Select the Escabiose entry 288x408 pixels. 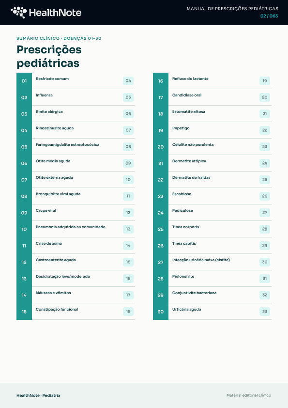[x=212, y=196]
